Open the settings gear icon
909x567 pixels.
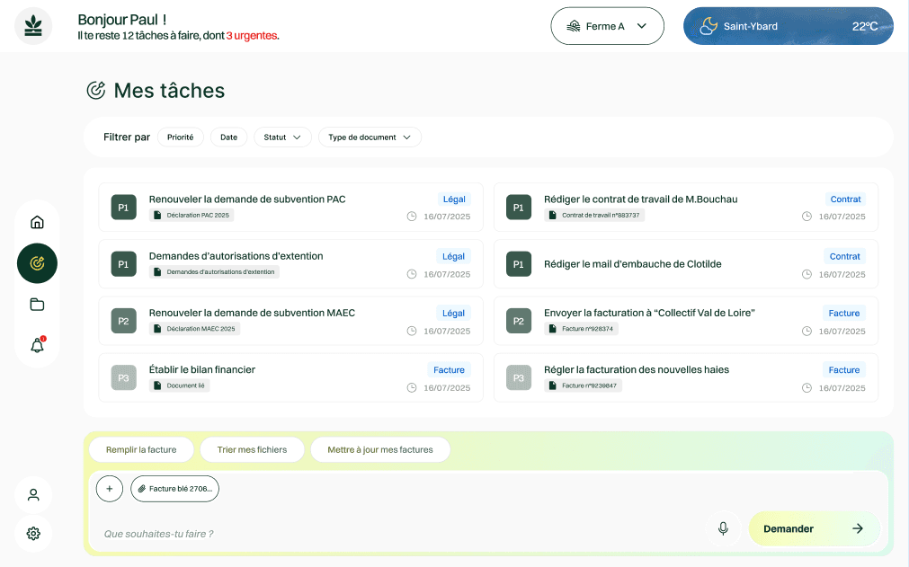(x=33, y=534)
